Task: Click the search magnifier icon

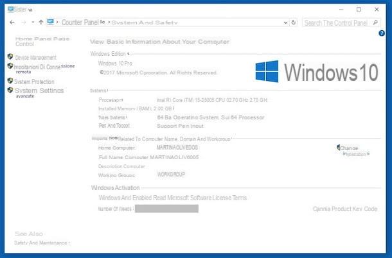Action: (x=375, y=22)
